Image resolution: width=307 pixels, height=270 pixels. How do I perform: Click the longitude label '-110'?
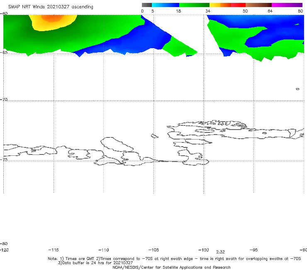pos(104,250)
